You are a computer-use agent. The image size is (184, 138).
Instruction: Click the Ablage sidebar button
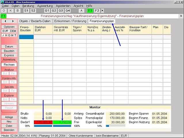[x=9, y=117]
